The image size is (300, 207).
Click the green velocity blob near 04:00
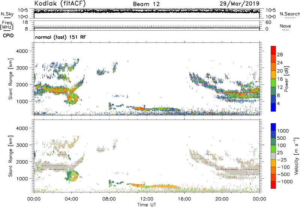tap(71, 175)
